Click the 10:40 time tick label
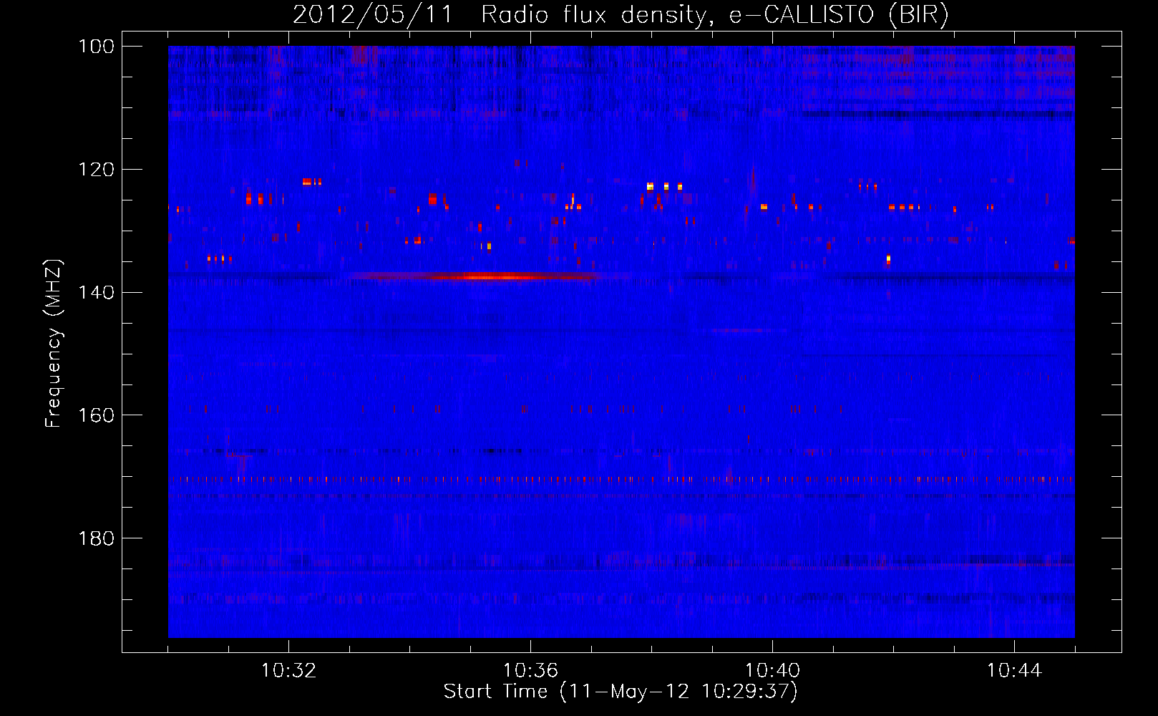 tap(773, 671)
